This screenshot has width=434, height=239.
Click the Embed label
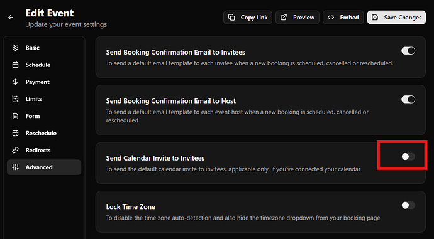349,18
